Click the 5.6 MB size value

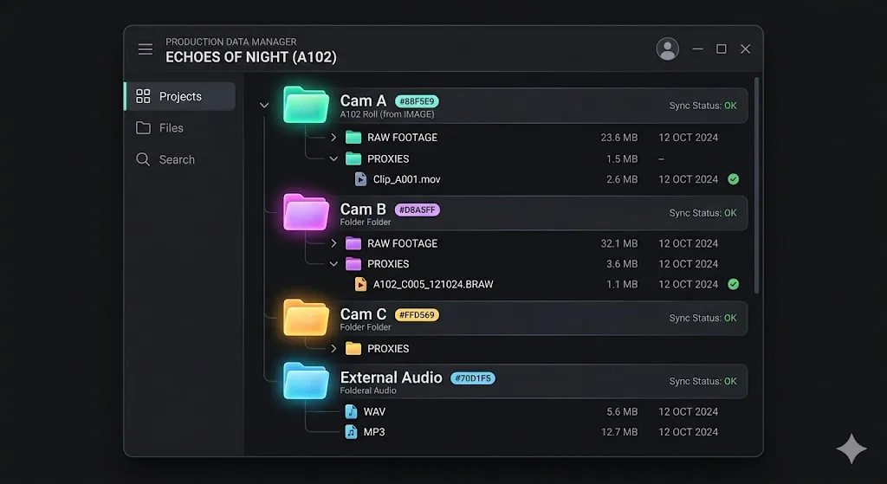click(622, 411)
